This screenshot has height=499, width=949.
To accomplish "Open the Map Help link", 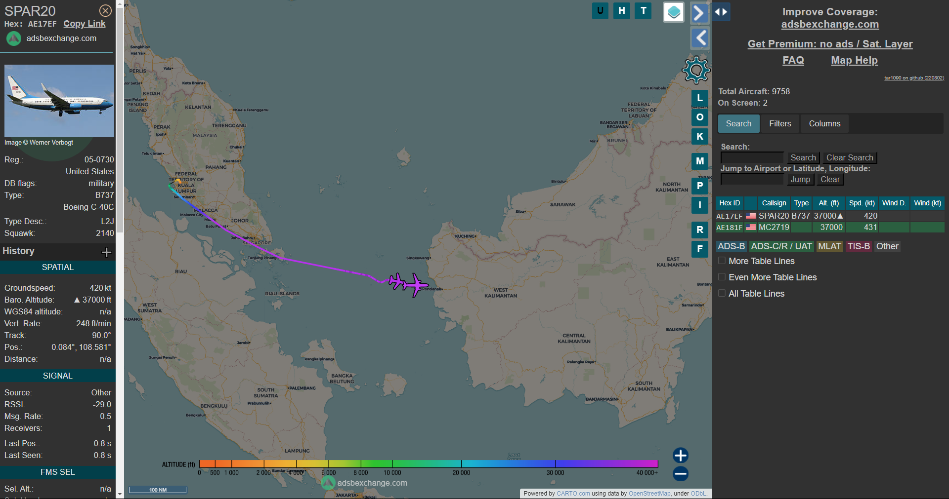I will [x=854, y=60].
